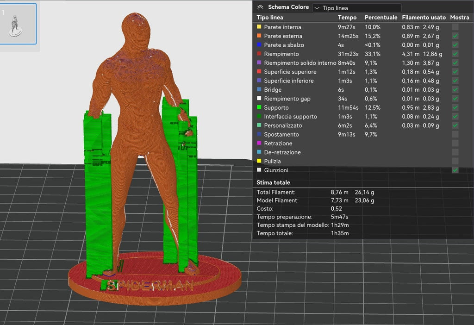The image size is (474, 325).
Task: Click the Tempo column header
Action: point(347,18)
